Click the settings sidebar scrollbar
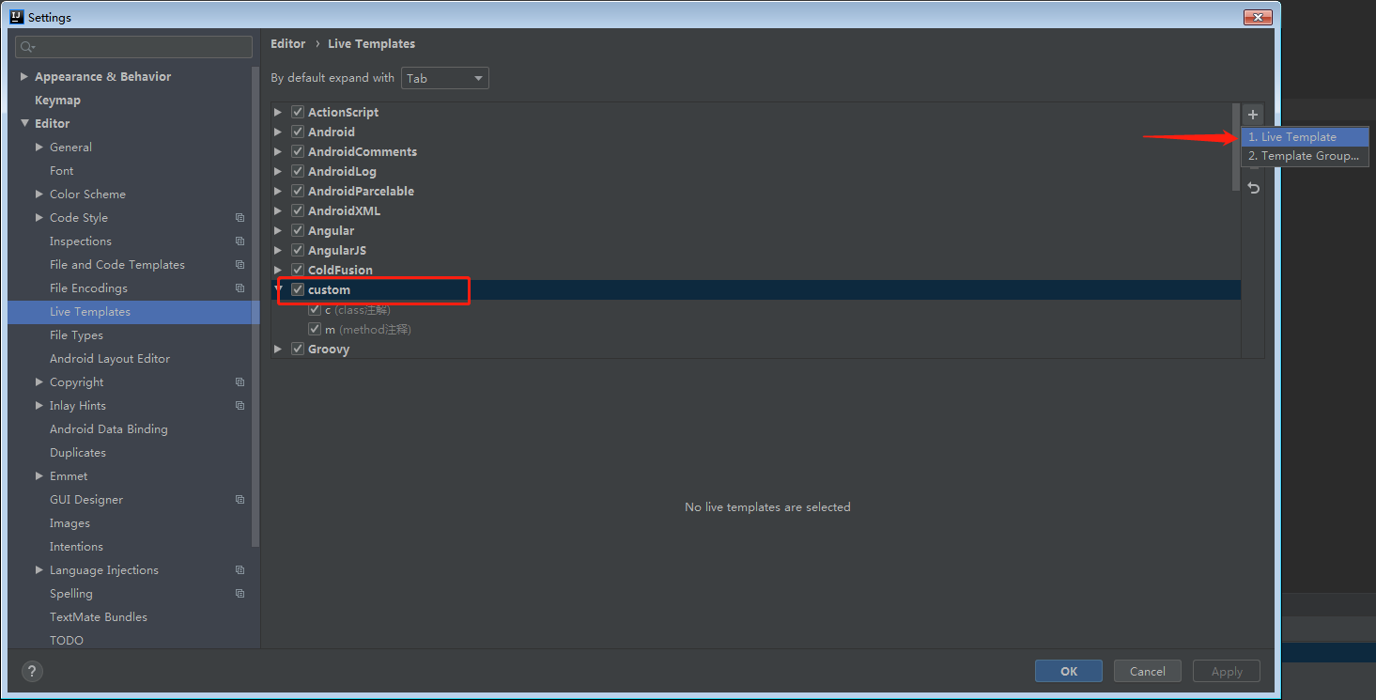The image size is (1376, 700). click(x=255, y=307)
